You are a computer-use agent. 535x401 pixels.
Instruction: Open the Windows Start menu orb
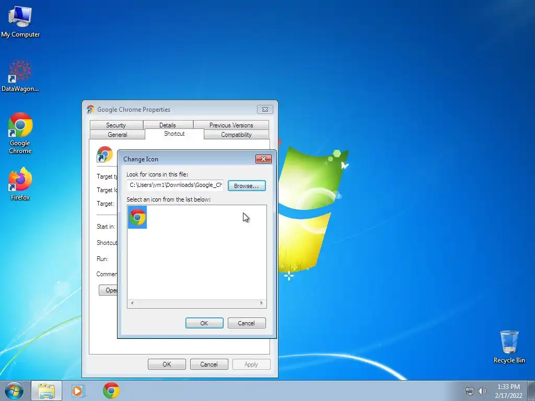(x=14, y=391)
